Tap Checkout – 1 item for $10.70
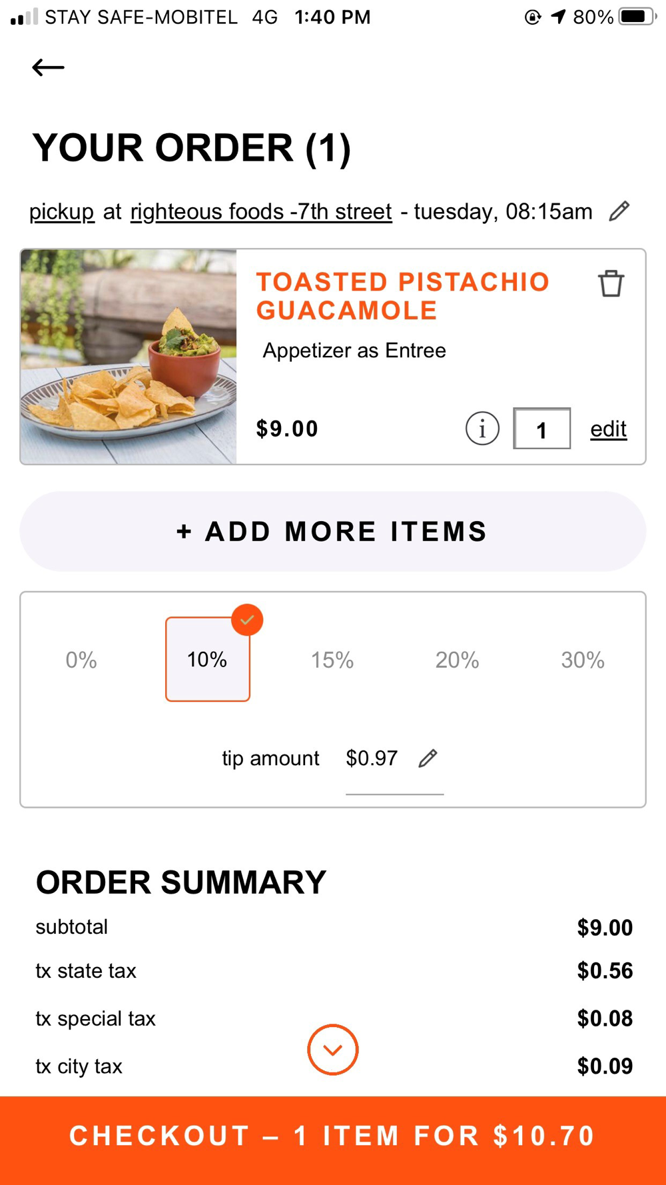Image resolution: width=666 pixels, height=1185 pixels. point(333,1136)
